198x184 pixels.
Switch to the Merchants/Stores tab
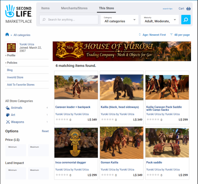74,8
